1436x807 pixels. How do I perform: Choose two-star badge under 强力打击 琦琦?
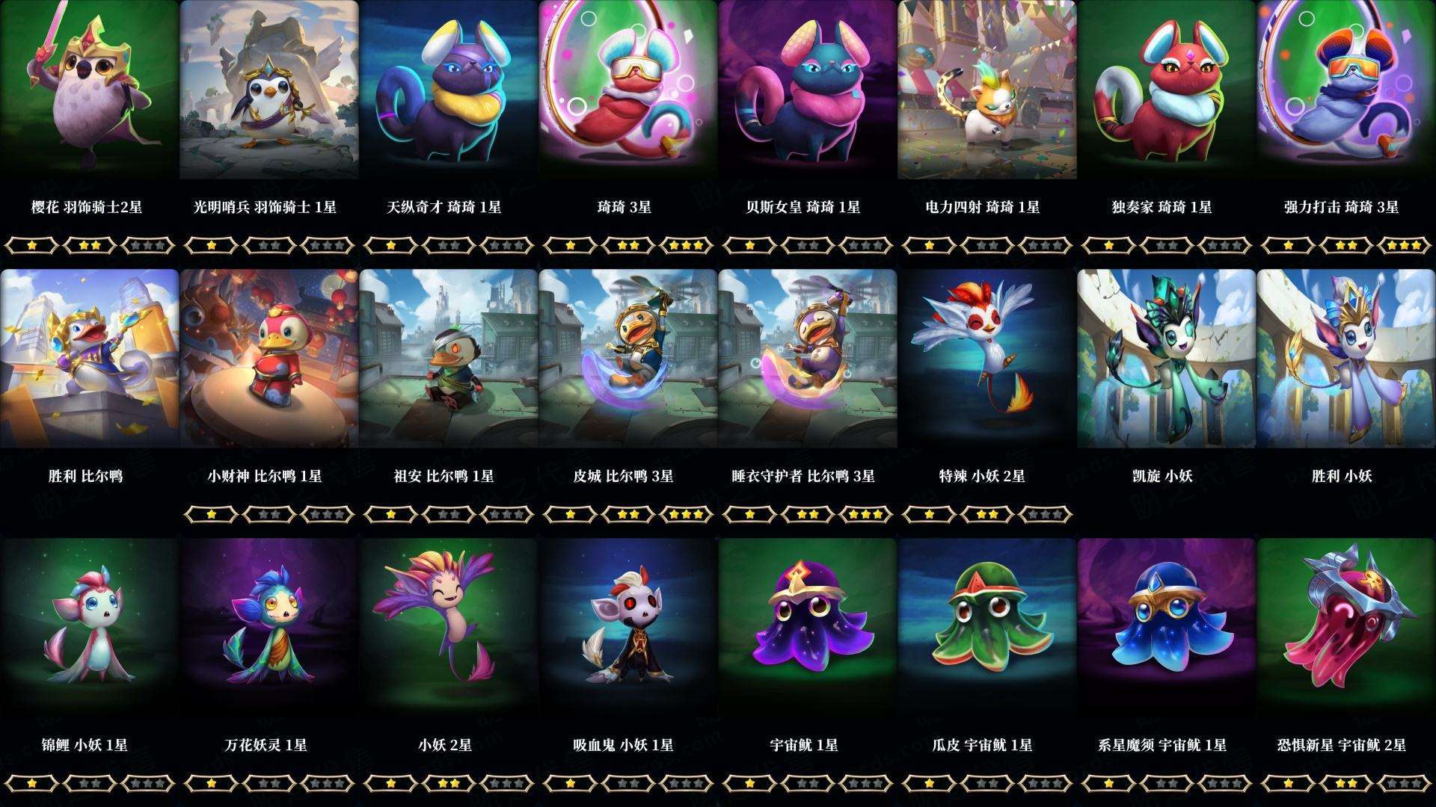(x=1346, y=245)
